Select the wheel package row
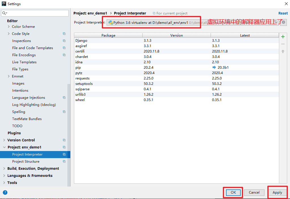This screenshot has height=199, width=290. [176, 100]
